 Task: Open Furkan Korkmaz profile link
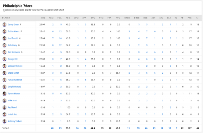pos(15,80)
